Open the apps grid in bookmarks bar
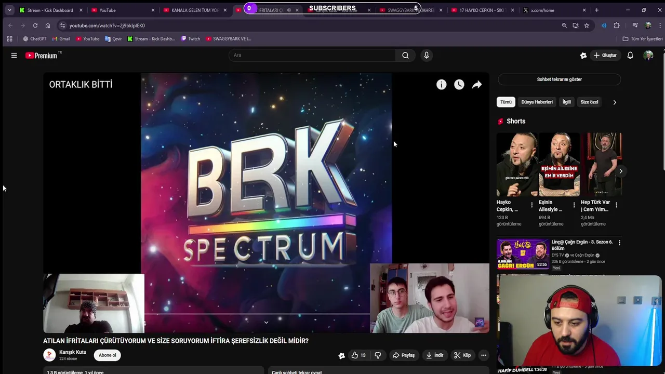Screen dimensions: 665x374 pos(9,39)
